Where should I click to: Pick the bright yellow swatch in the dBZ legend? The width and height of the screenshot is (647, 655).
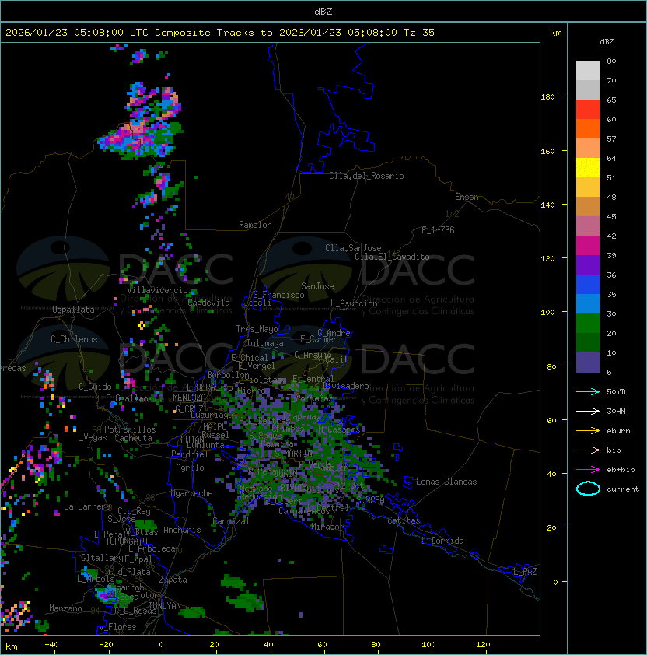tap(588, 168)
